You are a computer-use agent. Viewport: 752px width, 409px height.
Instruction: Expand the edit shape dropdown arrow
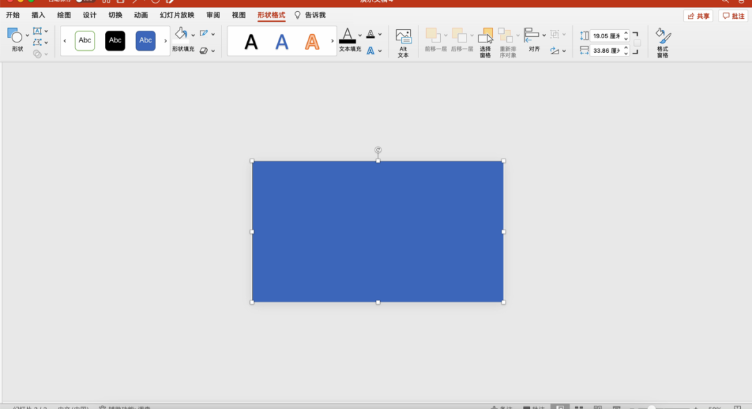pos(46,42)
